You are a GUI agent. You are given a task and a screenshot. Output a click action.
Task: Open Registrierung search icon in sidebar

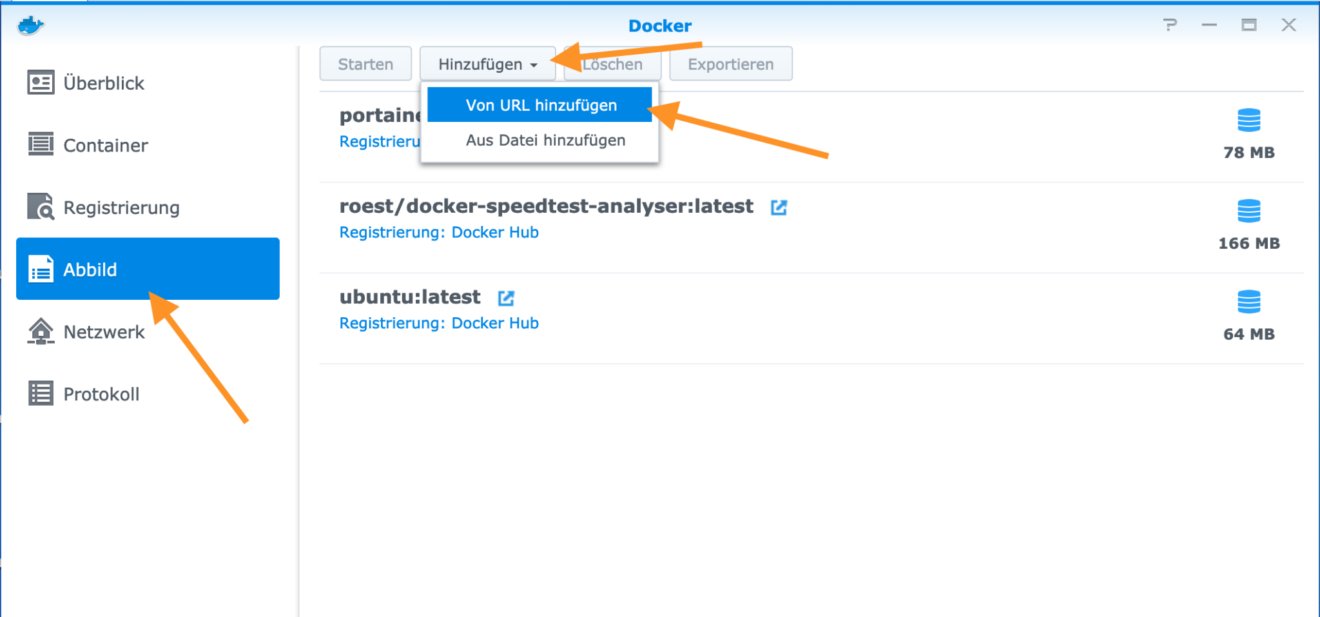coord(41,206)
